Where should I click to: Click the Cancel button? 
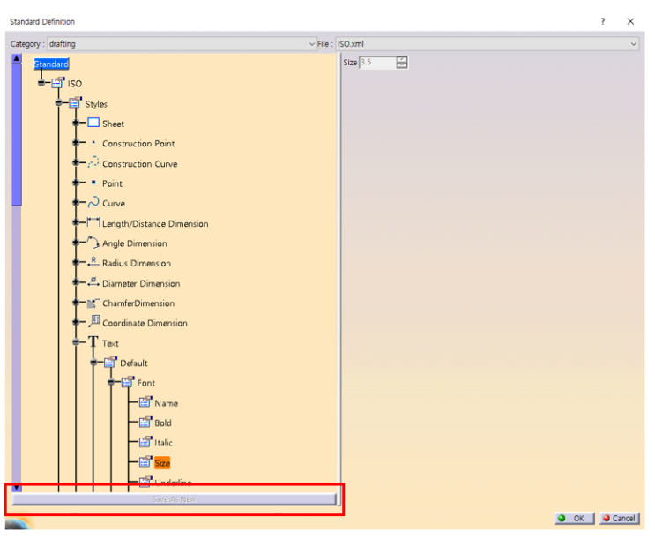pyautogui.click(x=620, y=518)
